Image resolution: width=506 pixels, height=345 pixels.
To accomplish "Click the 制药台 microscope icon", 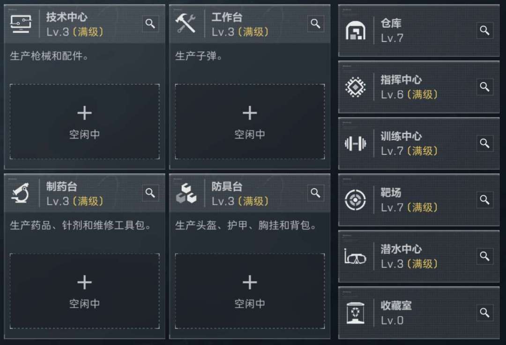I will 21,193.
